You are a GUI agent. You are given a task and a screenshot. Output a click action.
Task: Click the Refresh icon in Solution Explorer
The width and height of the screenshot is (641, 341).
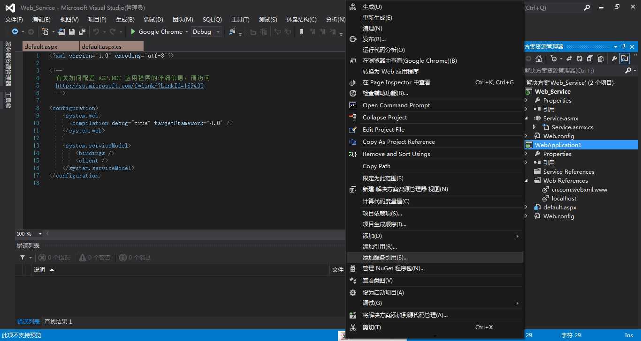click(x=580, y=59)
